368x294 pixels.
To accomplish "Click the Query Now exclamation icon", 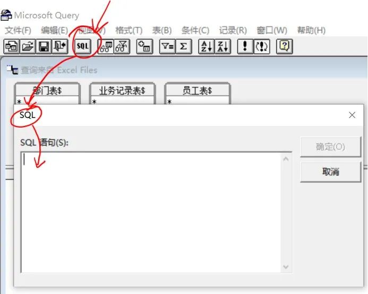I will click(245, 46).
